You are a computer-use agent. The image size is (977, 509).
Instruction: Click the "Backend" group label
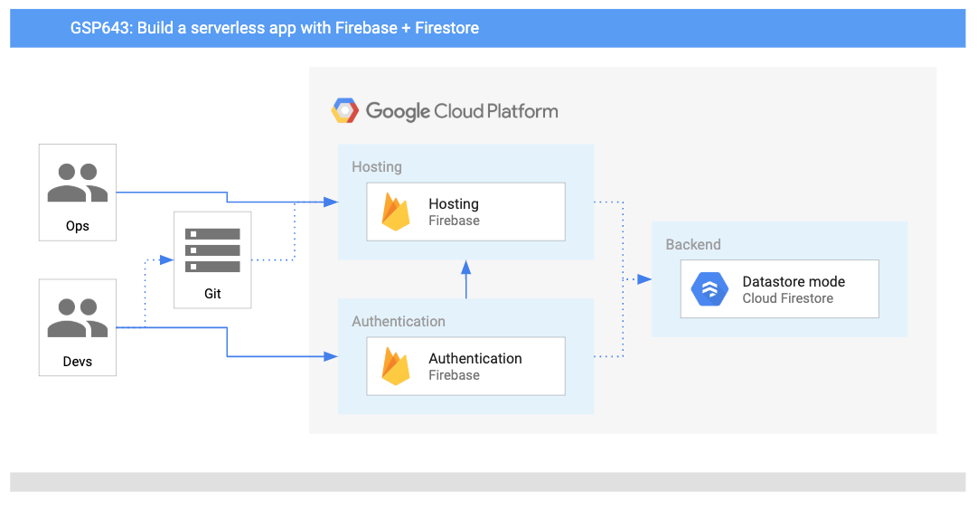[693, 245]
